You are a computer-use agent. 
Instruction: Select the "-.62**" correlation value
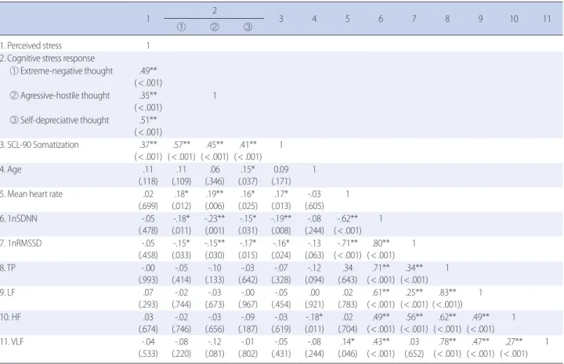348,218
